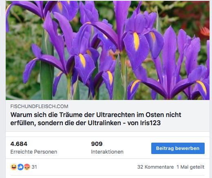Open the article headline about Ultrarechten im Osten
This screenshot has width=212, height=178.
tap(96, 119)
